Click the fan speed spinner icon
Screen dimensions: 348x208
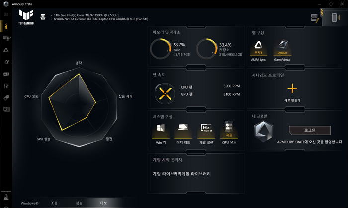165,94
